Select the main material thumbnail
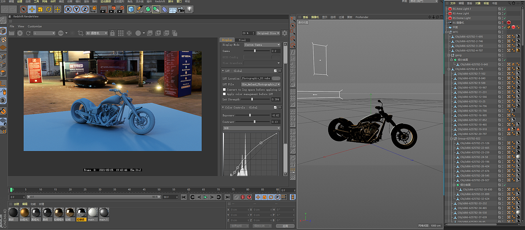The height and width of the screenshot is (230, 525). point(93,212)
